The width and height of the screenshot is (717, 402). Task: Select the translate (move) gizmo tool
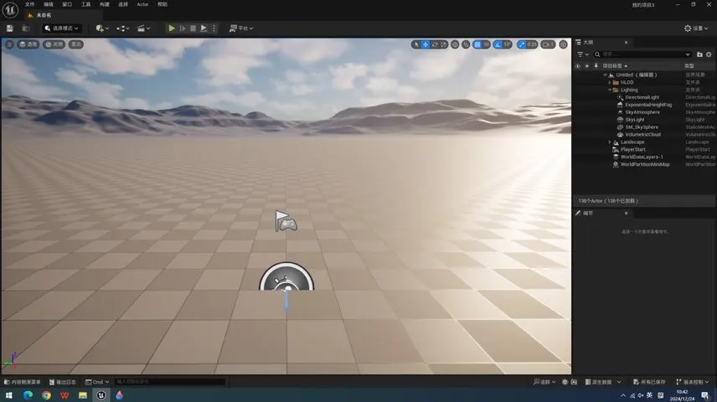(426, 44)
